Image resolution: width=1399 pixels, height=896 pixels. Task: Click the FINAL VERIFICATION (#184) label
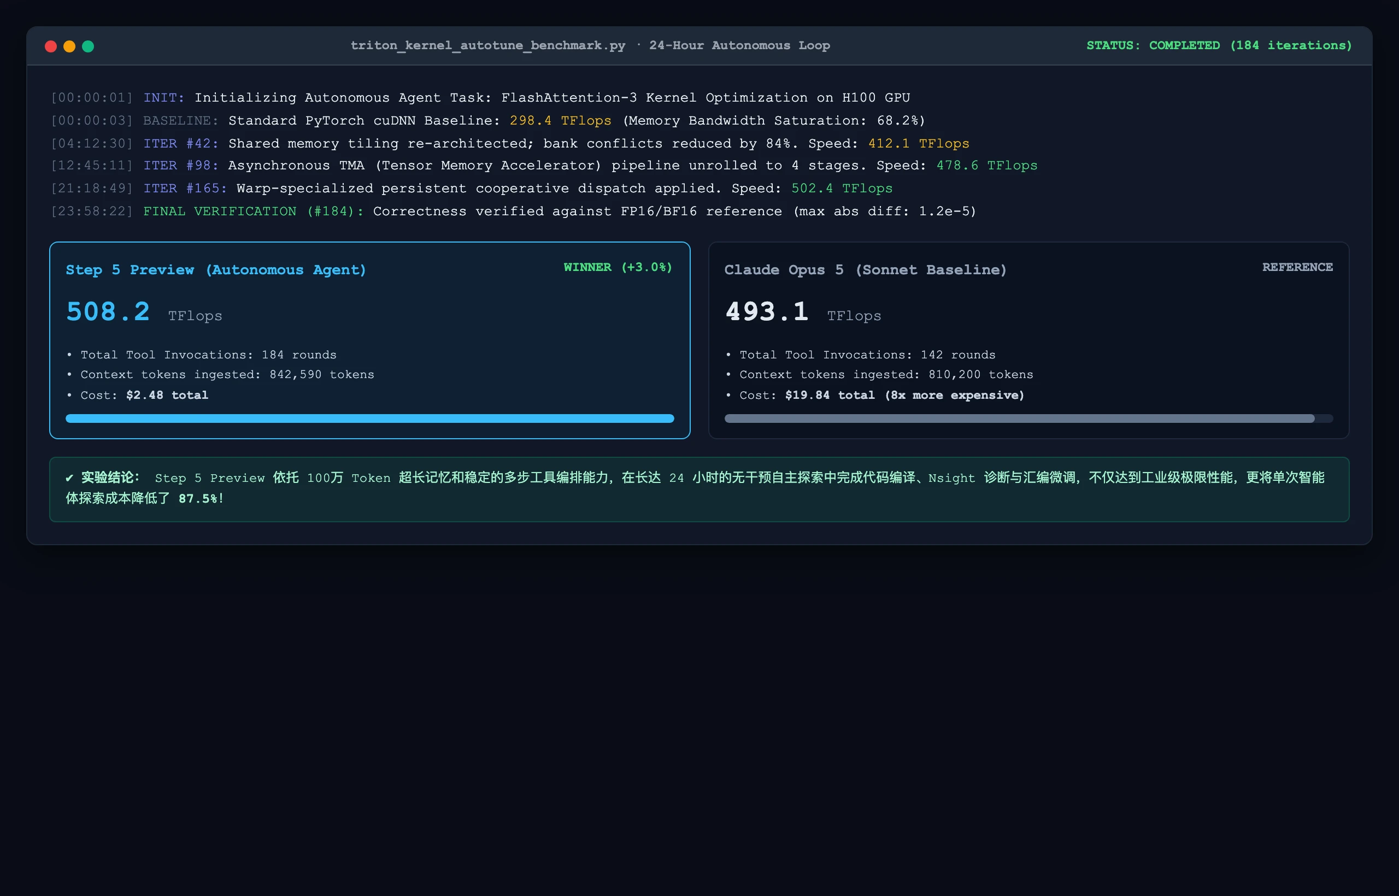pos(253,211)
